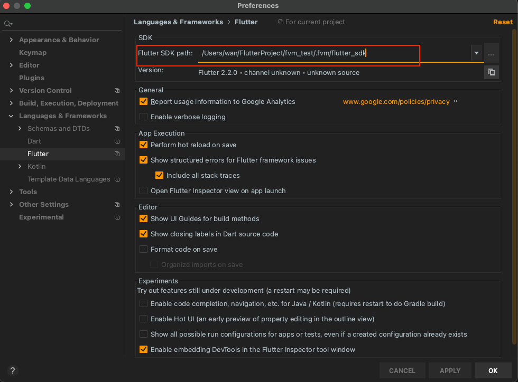Click the arrow icon after privacy link
Image resolution: width=518 pixels, height=382 pixels.
456,101
